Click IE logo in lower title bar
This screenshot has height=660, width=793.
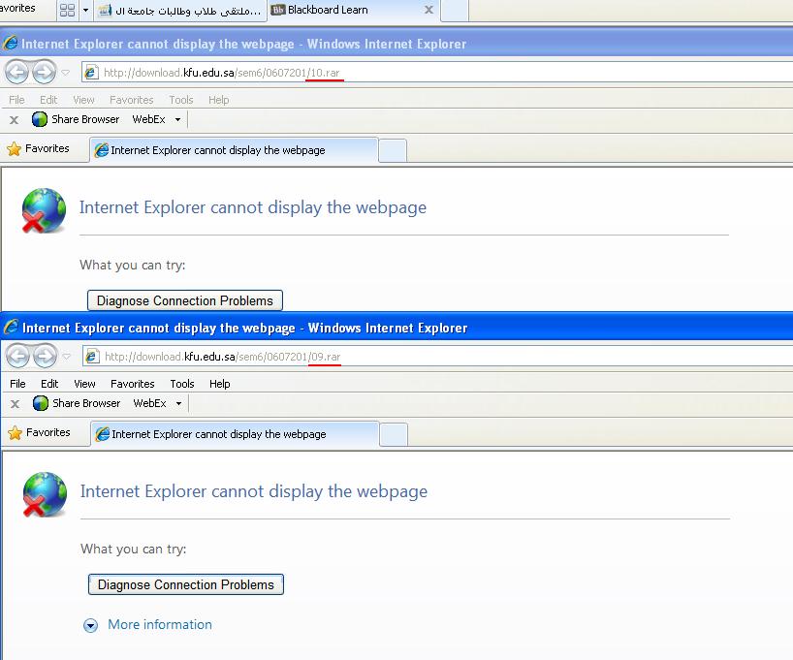11,328
